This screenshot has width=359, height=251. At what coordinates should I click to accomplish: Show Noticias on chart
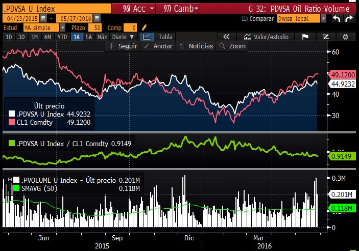(196, 46)
